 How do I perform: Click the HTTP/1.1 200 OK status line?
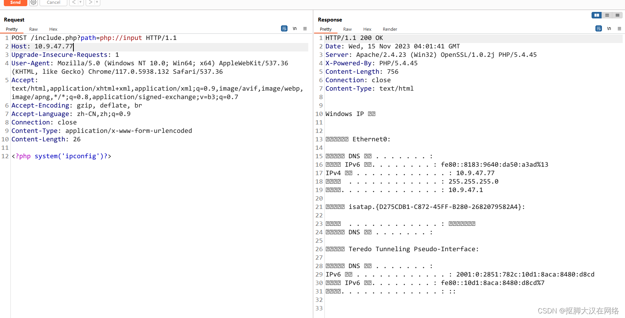(354, 38)
